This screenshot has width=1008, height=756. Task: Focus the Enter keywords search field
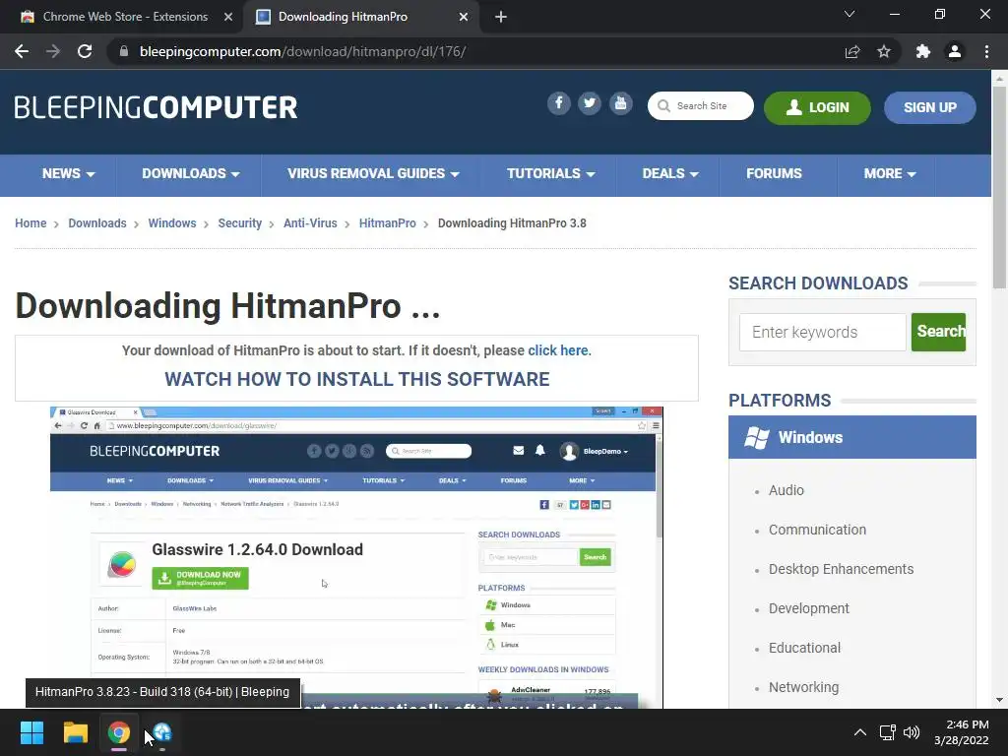pyautogui.click(x=822, y=332)
